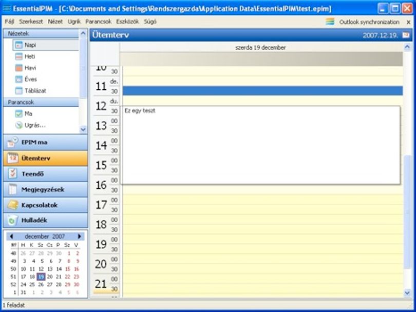Go to next month in mini calendar
The height and width of the screenshot is (312, 416).
pyautogui.click(x=79, y=236)
